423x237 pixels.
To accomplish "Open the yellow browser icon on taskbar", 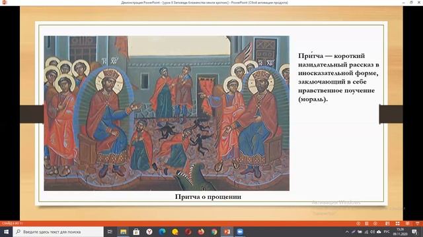I will (x=175, y=232).
